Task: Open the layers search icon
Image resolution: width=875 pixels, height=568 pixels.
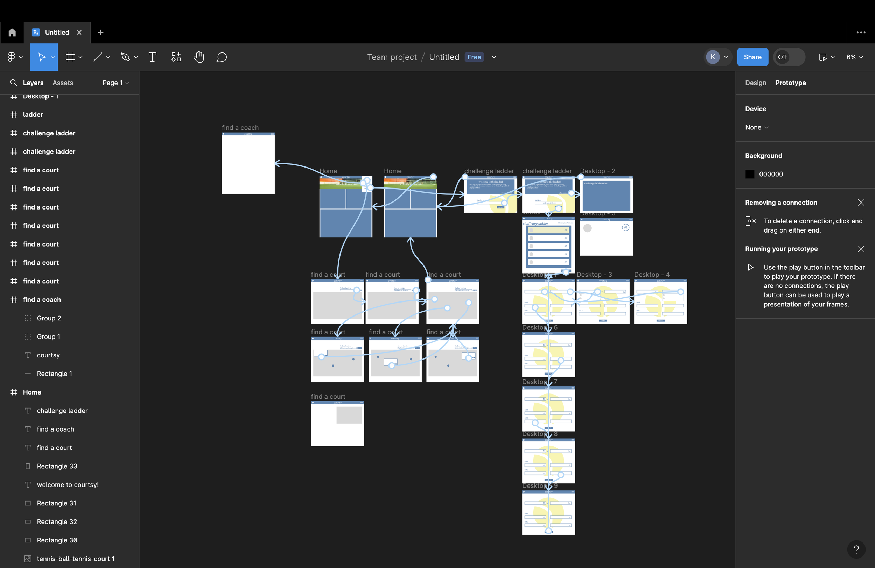Action: coord(14,83)
